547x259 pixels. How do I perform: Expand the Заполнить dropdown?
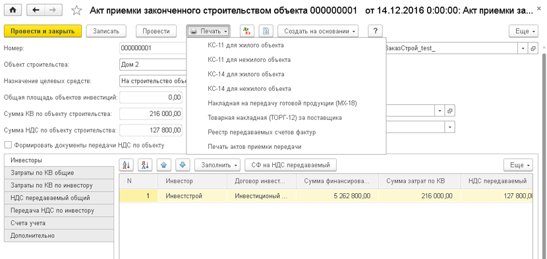(217, 165)
